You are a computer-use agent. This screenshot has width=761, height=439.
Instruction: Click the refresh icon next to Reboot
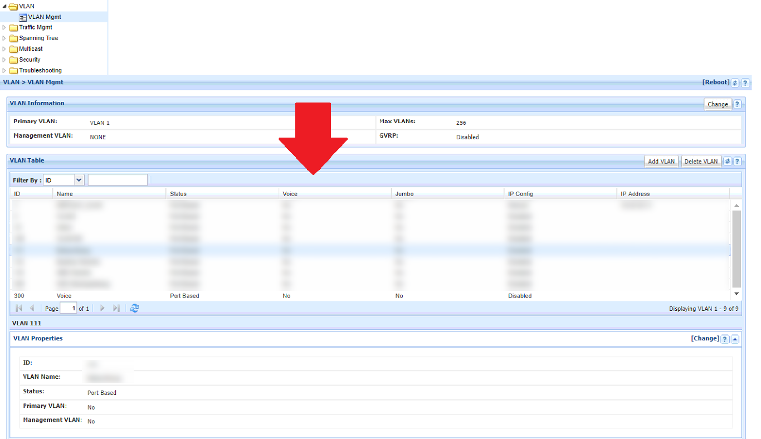pos(735,83)
